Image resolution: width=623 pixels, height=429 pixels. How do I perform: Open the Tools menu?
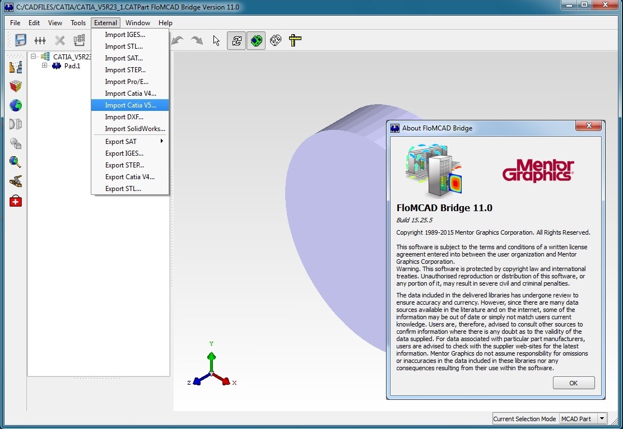coord(78,22)
